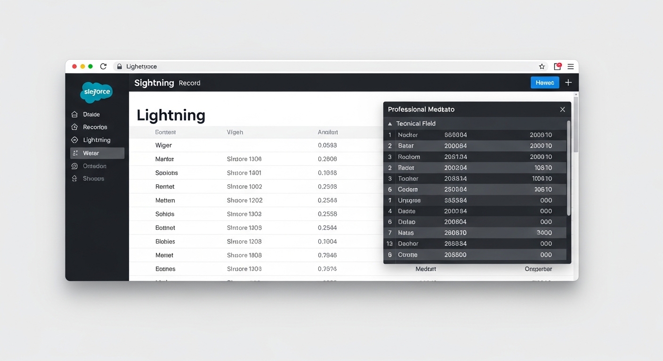The width and height of the screenshot is (663, 361).
Task: Bookmark the page with the star icon
Action: click(542, 66)
